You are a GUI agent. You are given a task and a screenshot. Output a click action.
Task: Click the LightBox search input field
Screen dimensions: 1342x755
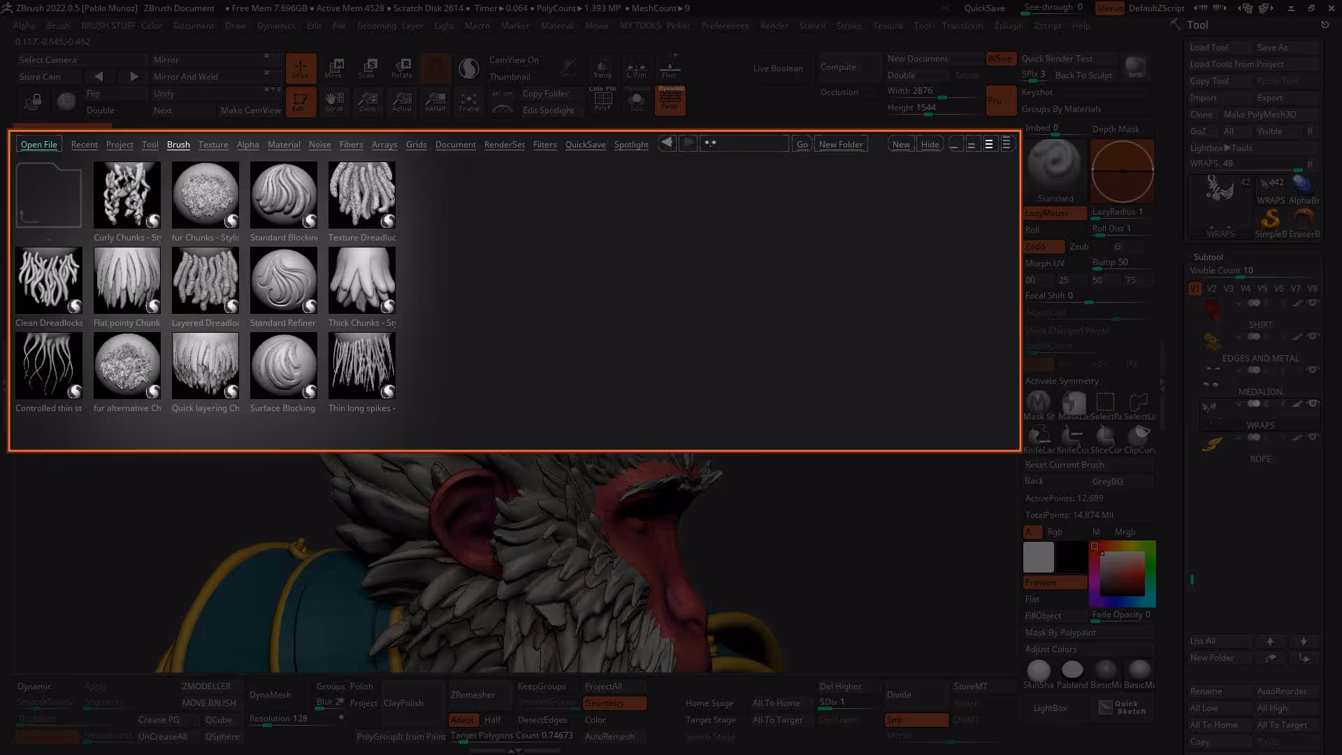point(744,143)
